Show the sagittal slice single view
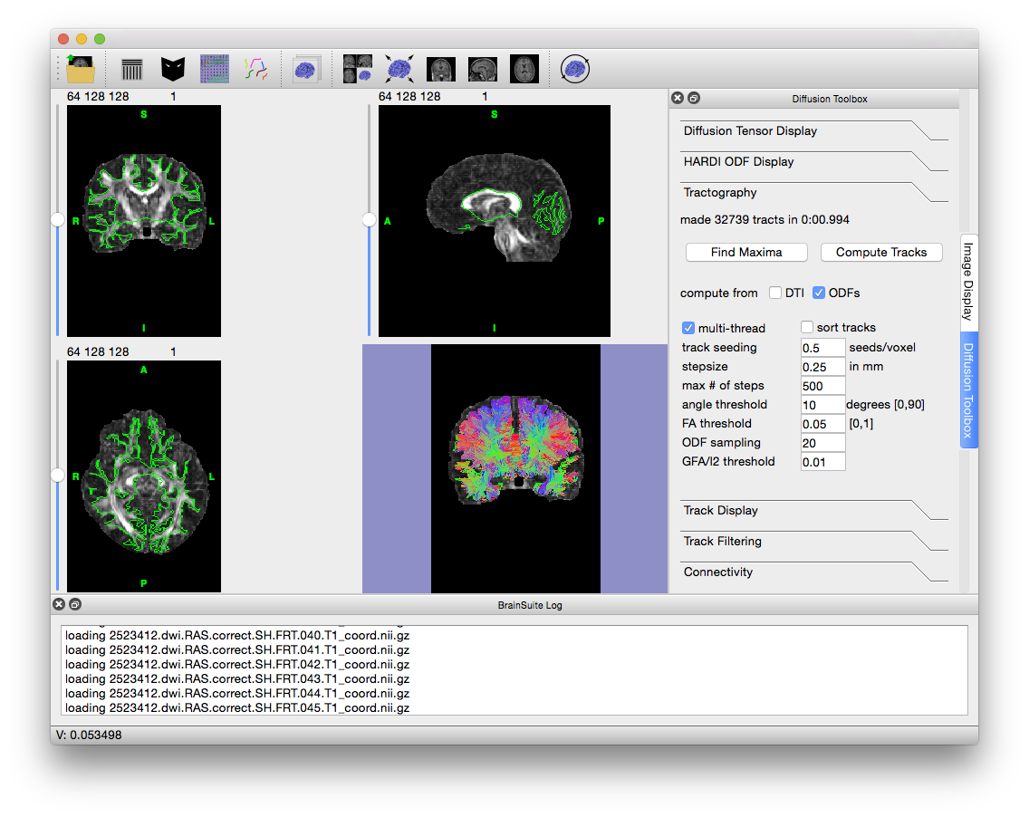This screenshot has height=817, width=1029. (x=483, y=69)
